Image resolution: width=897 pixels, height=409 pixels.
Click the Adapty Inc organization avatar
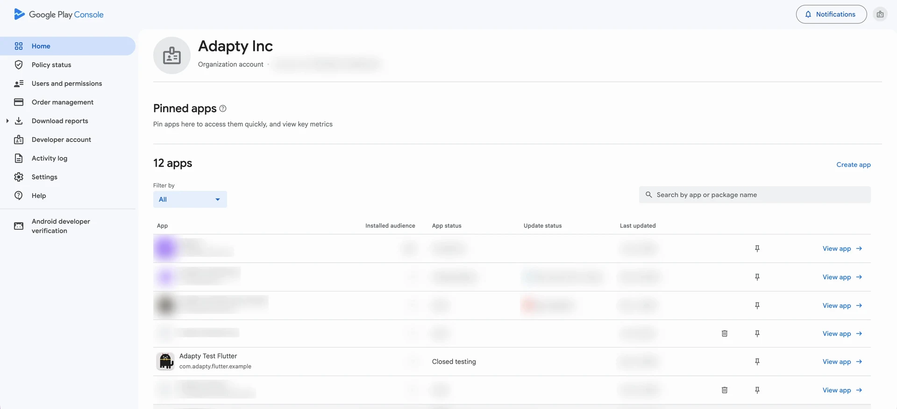pyautogui.click(x=172, y=56)
